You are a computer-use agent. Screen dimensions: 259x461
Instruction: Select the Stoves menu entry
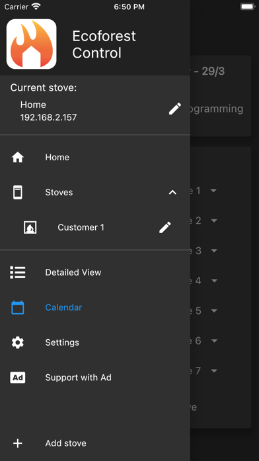pyautogui.click(x=95, y=192)
